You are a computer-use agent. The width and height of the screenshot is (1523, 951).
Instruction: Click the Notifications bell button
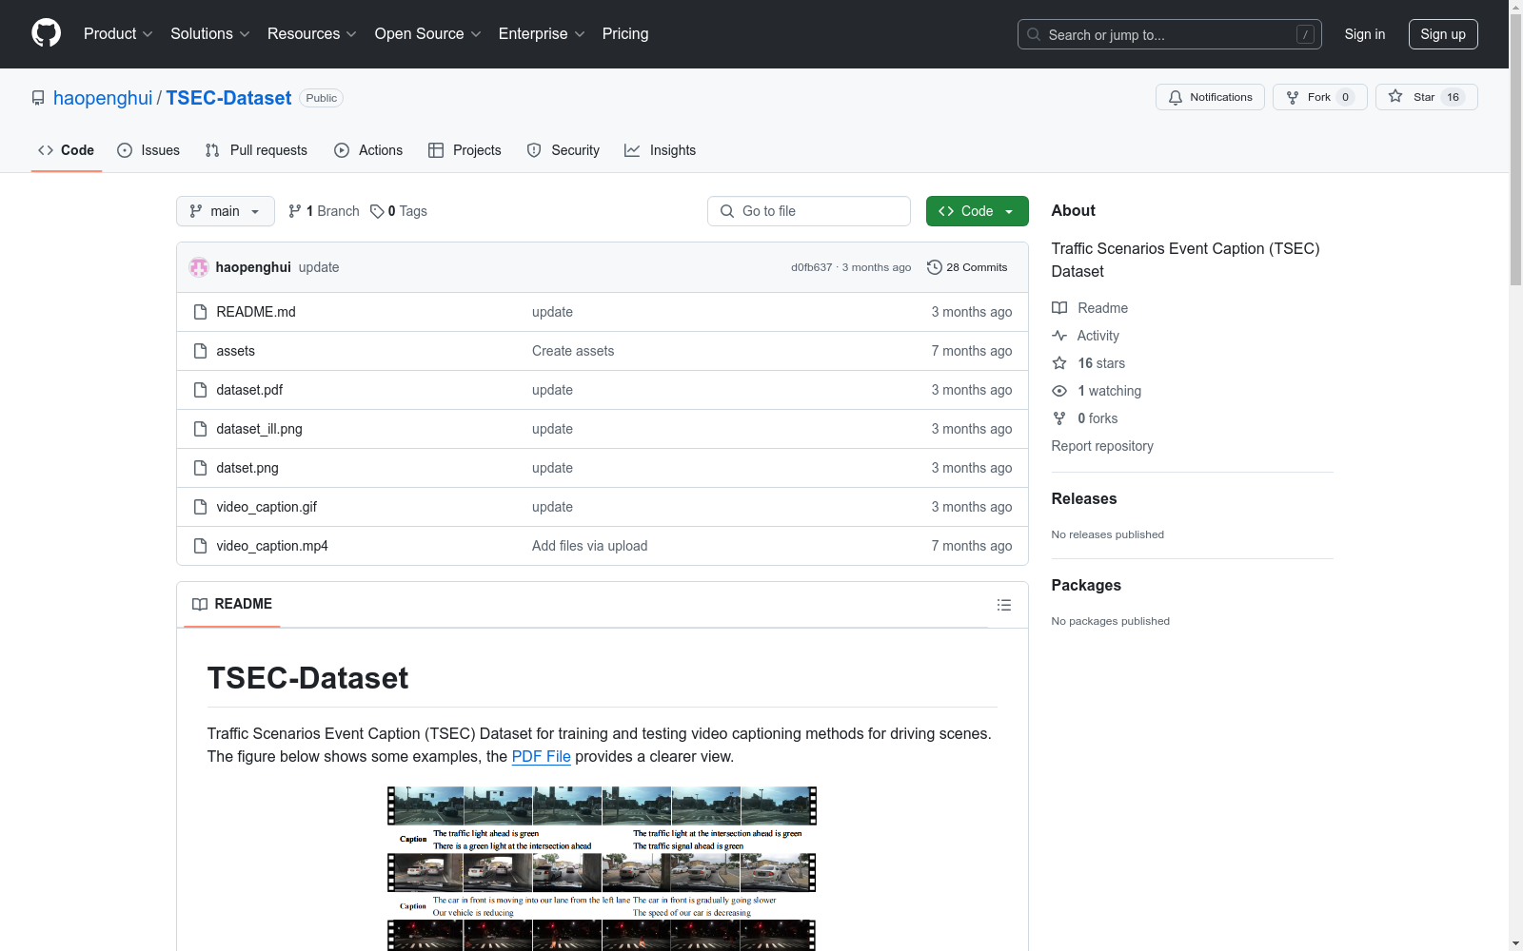[x=1210, y=97]
